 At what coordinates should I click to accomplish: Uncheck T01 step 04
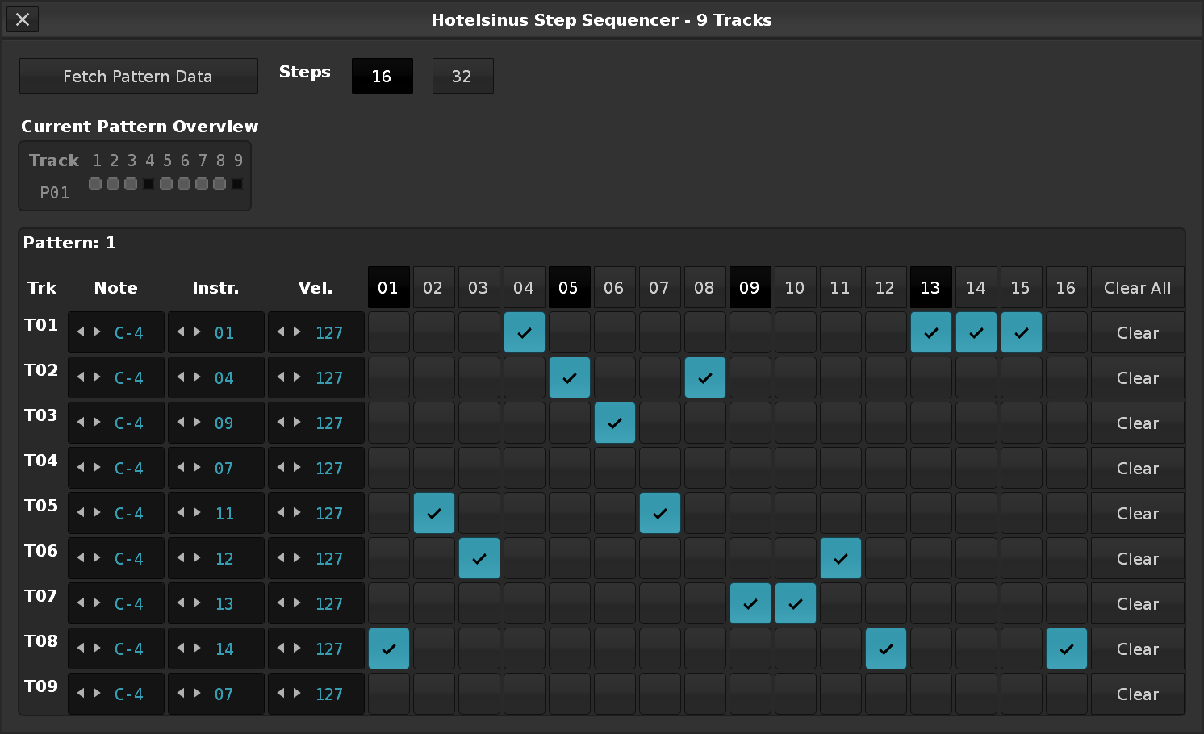coord(525,332)
